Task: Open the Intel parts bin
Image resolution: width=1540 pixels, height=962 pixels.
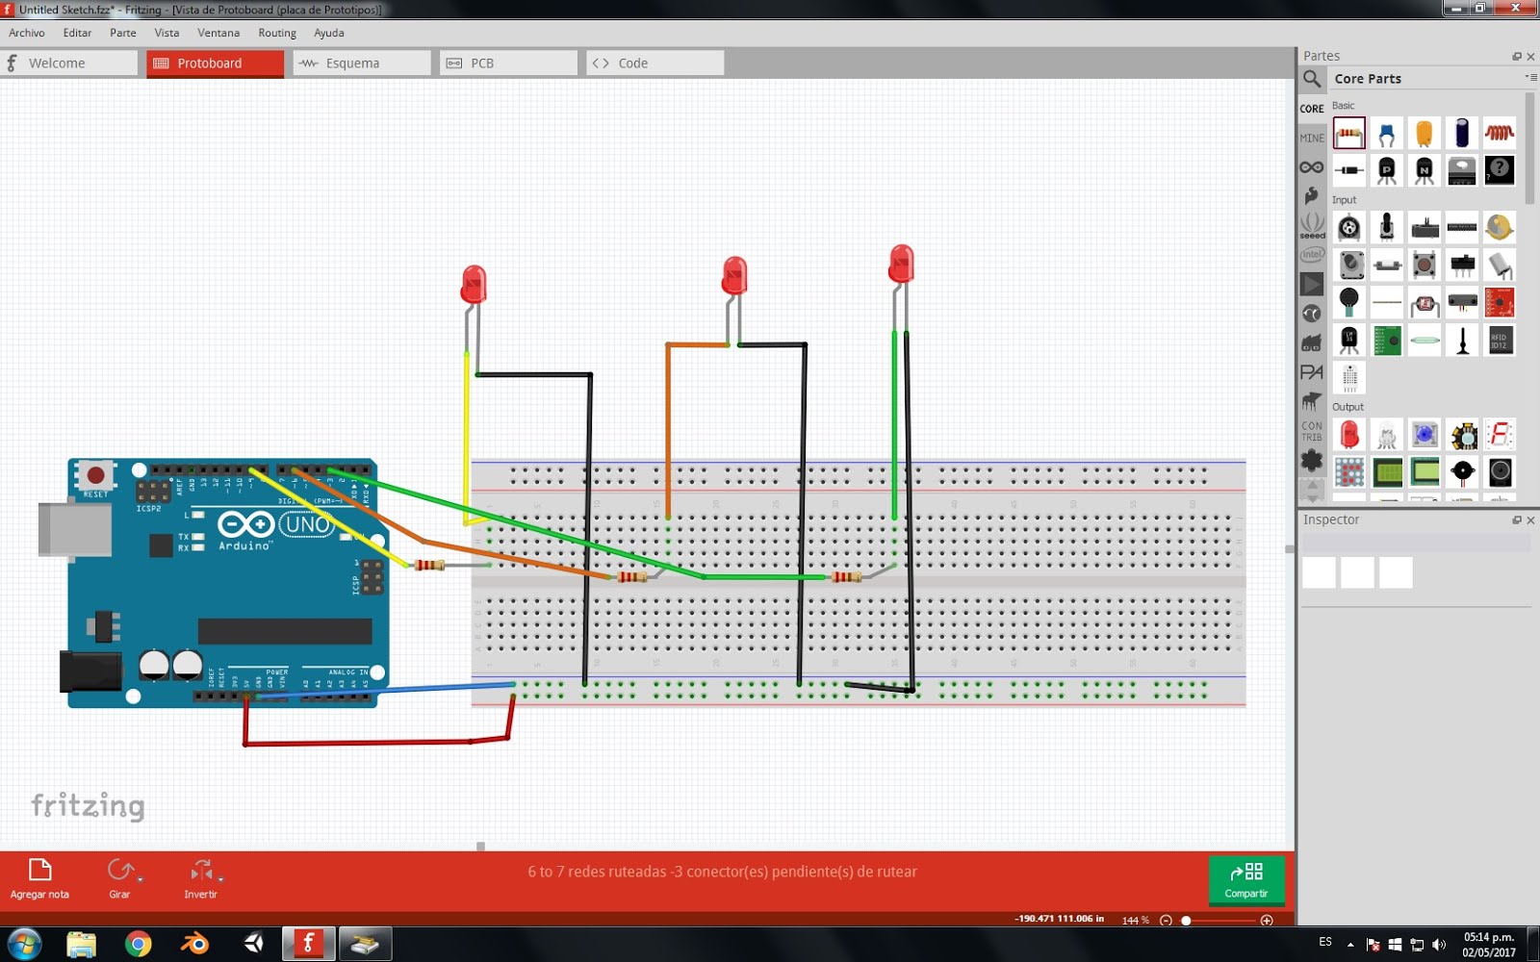Action: 1312,255
